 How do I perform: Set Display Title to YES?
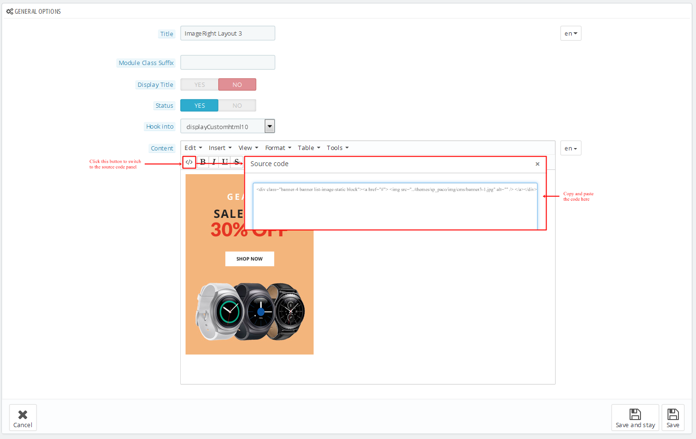199,84
